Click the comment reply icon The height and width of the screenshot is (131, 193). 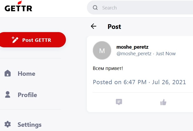(119, 102)
